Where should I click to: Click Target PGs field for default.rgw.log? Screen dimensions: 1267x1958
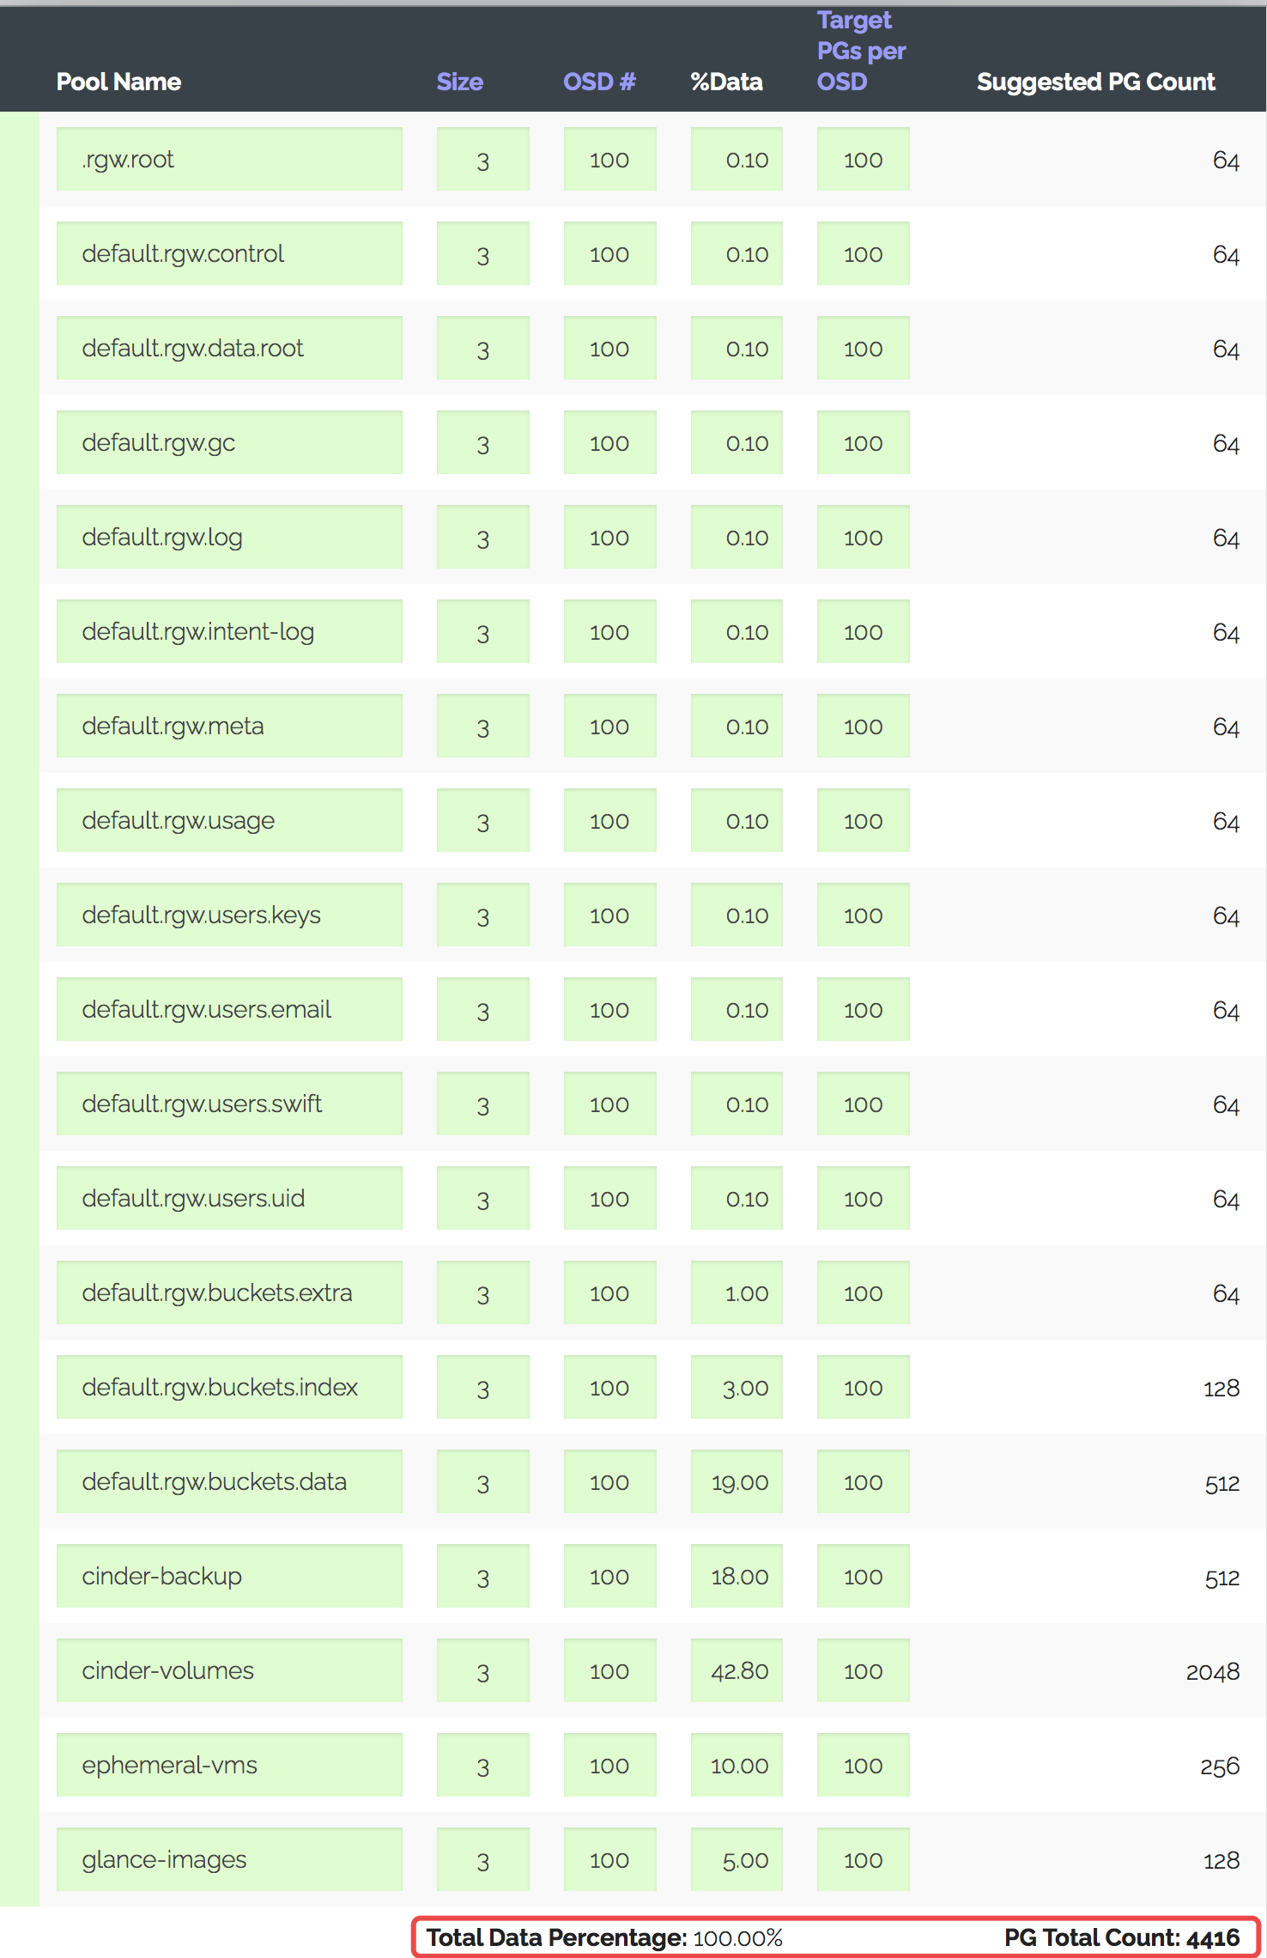click(863, 538)
